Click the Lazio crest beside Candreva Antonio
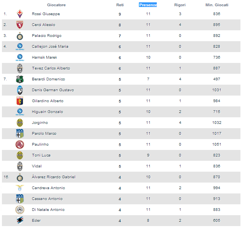242x228 pixels. click(x=19, y=188)
